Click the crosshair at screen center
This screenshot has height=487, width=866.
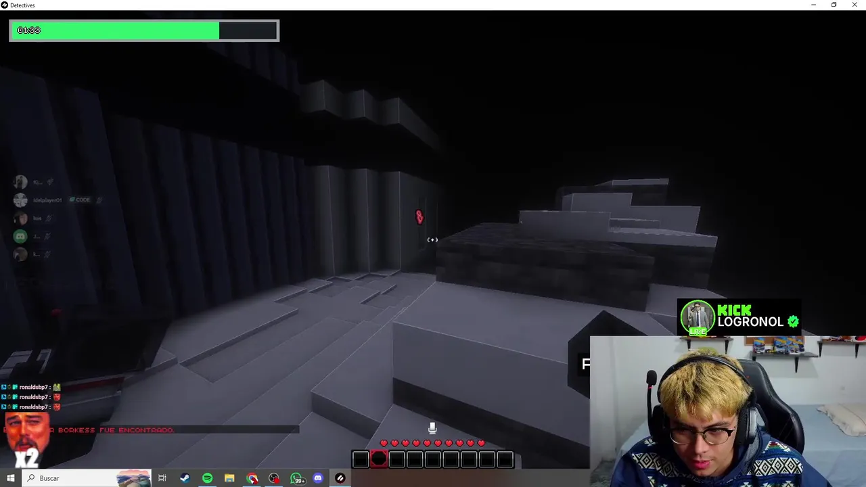[x=432, y=239]
